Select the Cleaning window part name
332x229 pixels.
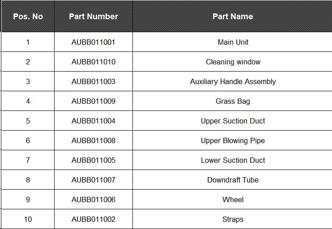(x=233, y=62)
